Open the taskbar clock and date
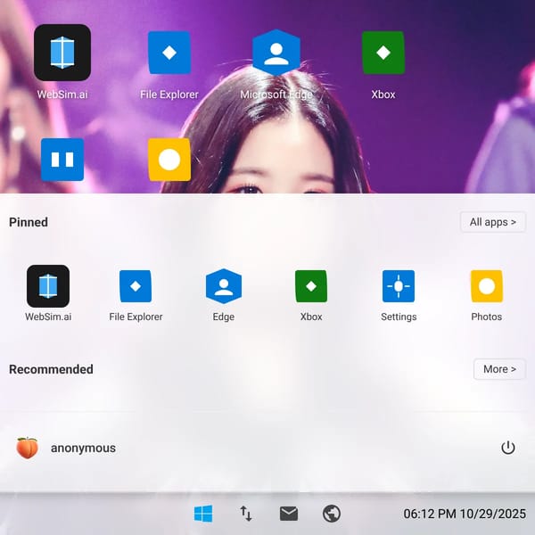This screenshot has width=535, height=535. [x=465, y=514]
